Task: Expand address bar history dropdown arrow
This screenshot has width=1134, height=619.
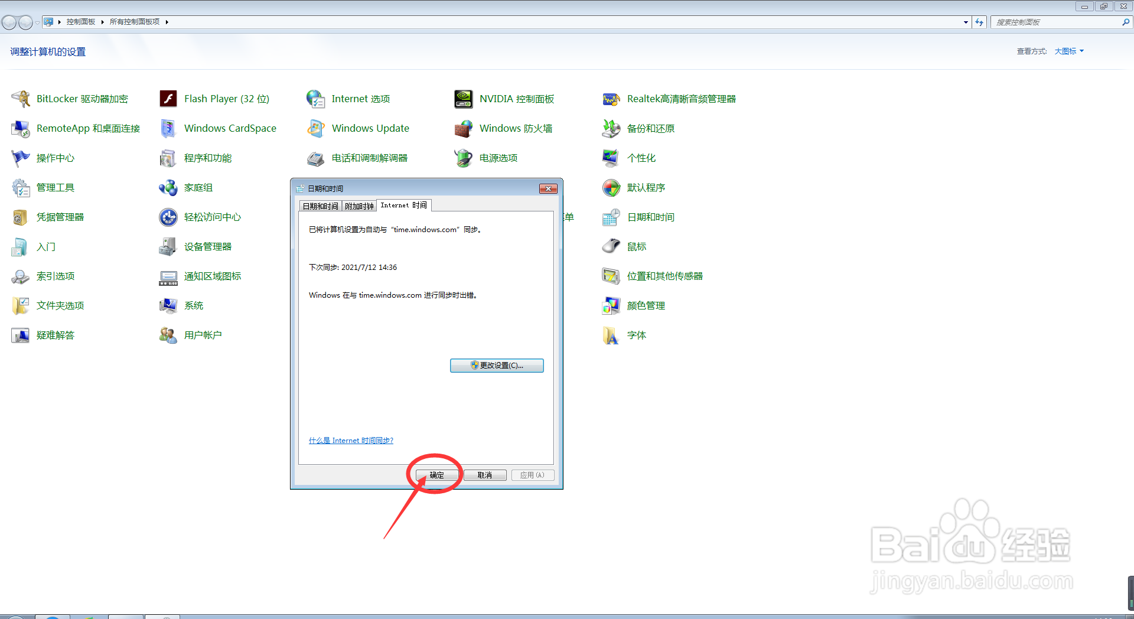Action: pyautogui.click(x=966, y=22)
